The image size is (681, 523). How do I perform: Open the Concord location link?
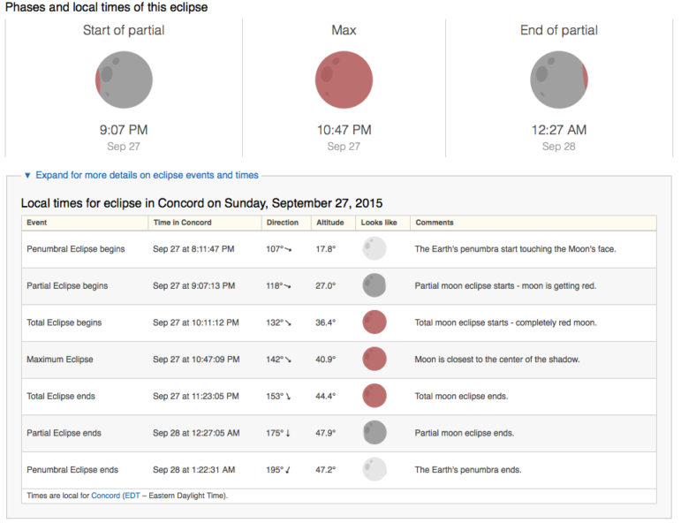[106, 496]
